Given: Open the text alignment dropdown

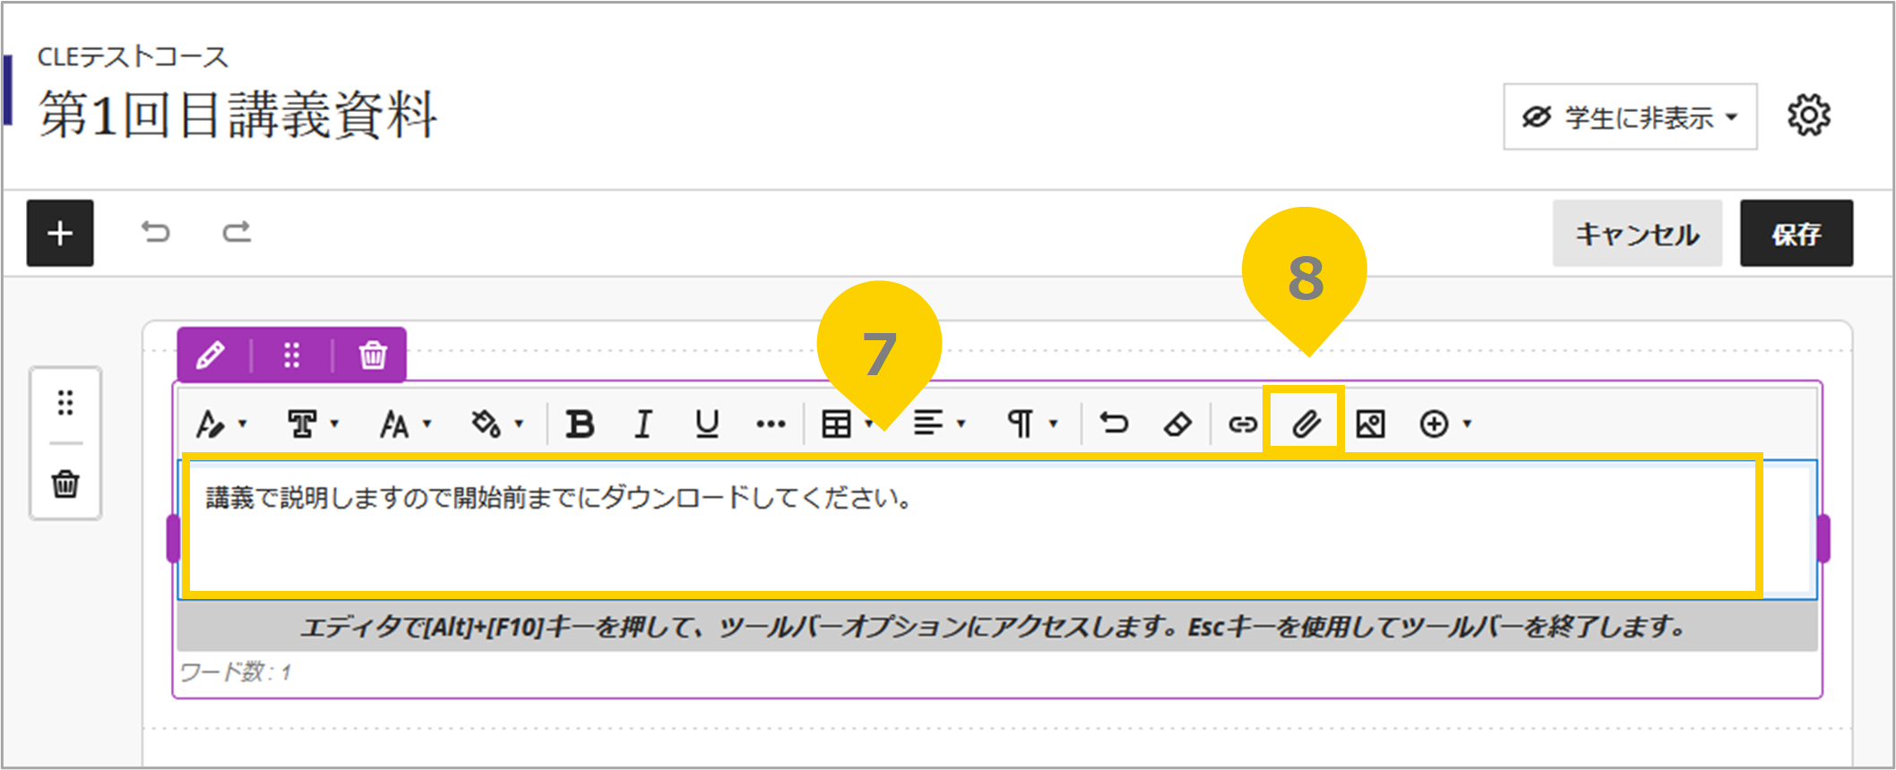Looking at the screenshot, I should (x=939, y=423).
